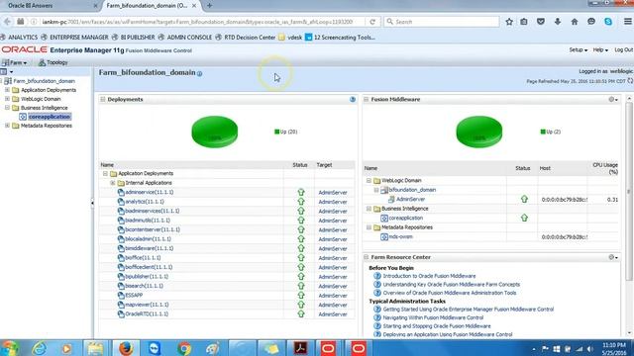Click the up status arrow for analytics

point(301,202)
